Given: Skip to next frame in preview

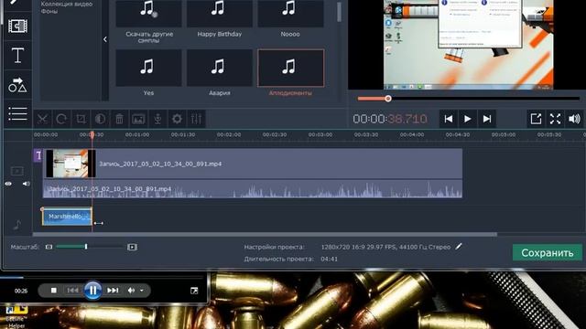Looking at the screenshot, I should 487,119.
